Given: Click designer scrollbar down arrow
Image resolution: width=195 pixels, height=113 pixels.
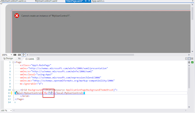Looking at the screenshot, I should coord(192,51).
